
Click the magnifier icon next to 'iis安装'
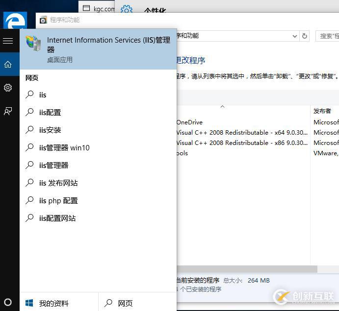click(x=29, y=130)
